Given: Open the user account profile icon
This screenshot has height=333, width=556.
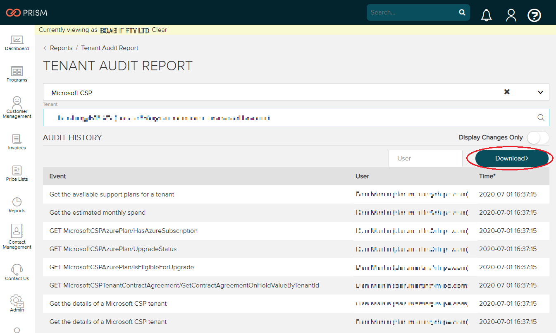Looking at the screenshot, I should (511, 15).
